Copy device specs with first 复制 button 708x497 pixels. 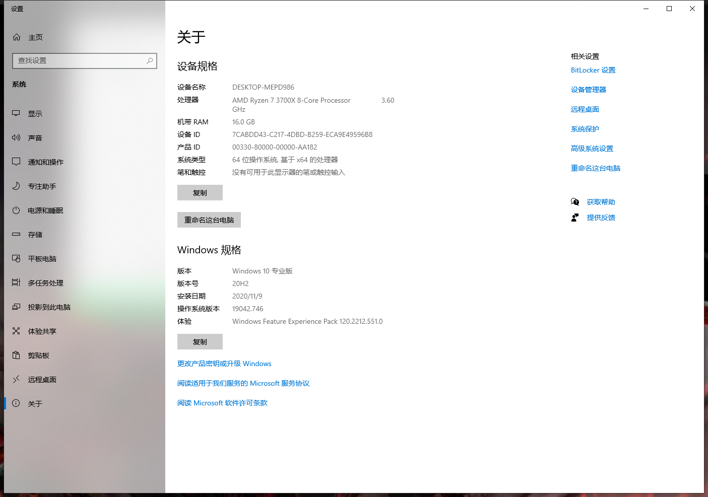click(200, 193)
